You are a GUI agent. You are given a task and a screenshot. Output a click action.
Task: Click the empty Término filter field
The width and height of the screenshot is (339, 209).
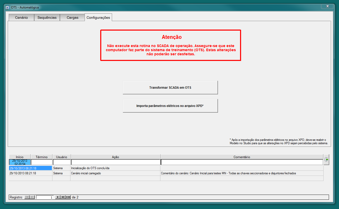point(42,162)
